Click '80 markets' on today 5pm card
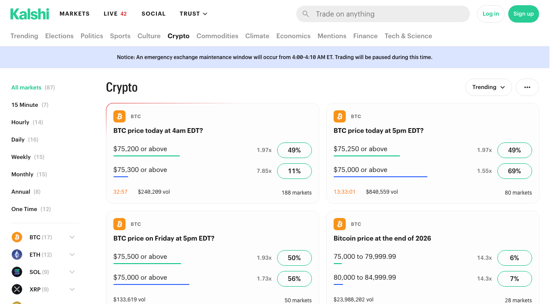The width and height of the screenshot is (556, 304). (x=518, y=192)
